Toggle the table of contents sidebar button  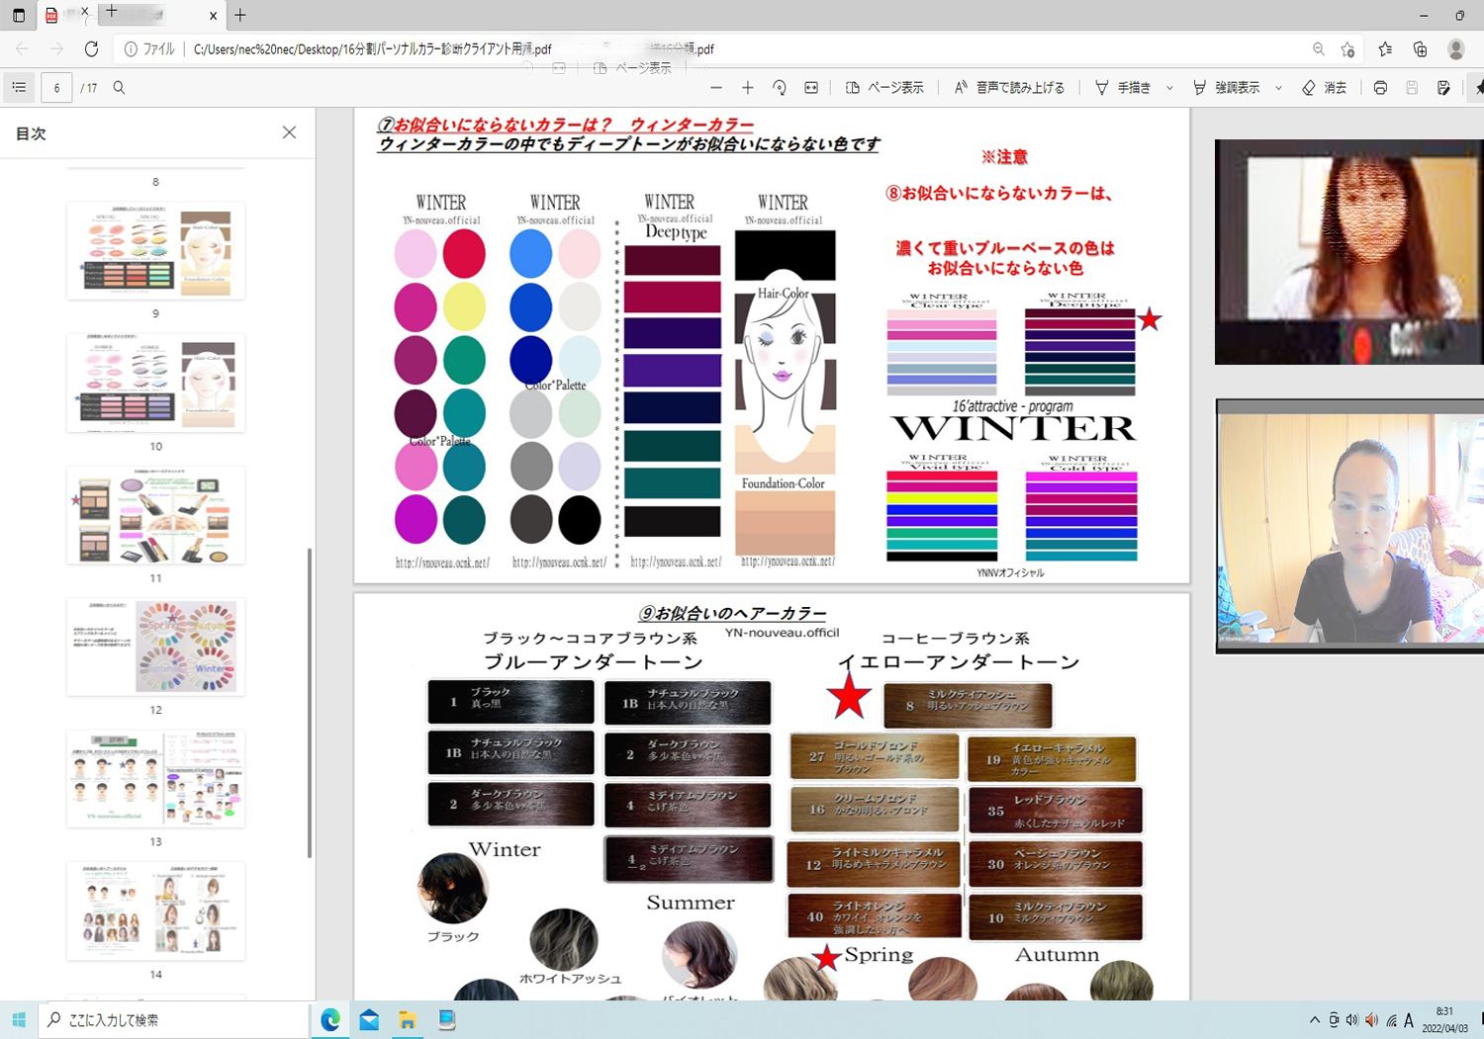(19, 88)
